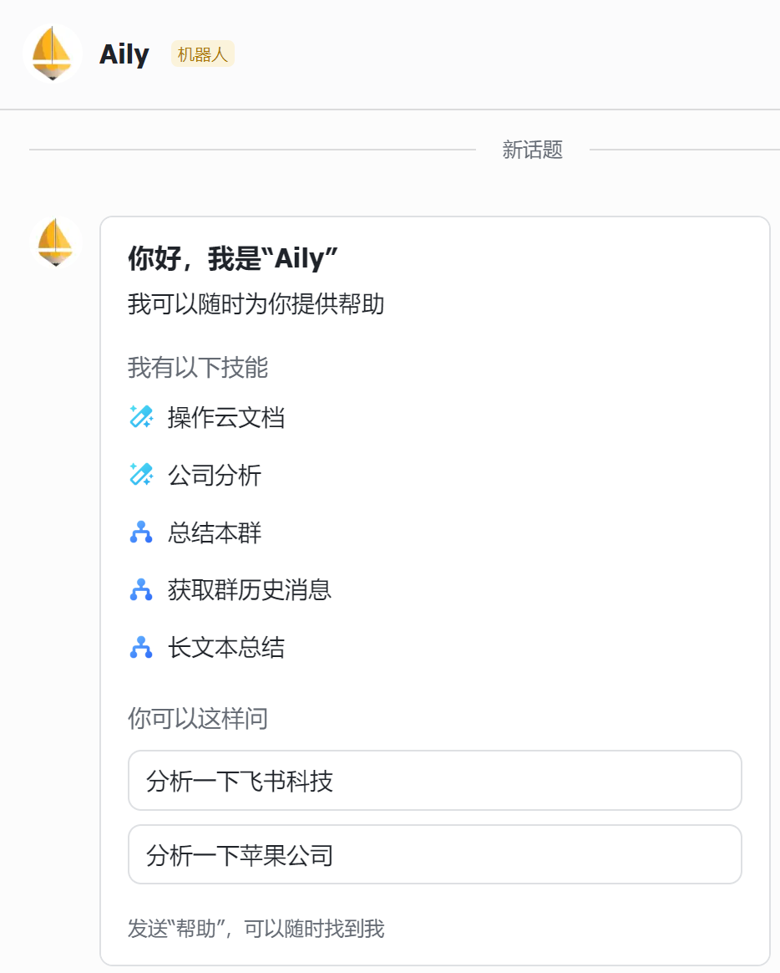Image resolution: width=780 pixels, height=973 pixels.
Task: Select the 公司分析 skill
Action: pos(215,476)
